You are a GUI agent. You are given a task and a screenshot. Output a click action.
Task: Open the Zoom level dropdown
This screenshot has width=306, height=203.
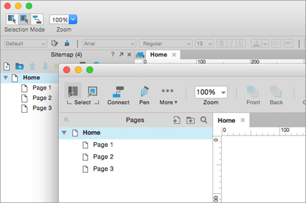pyautogui.click(x=223, y=92)
